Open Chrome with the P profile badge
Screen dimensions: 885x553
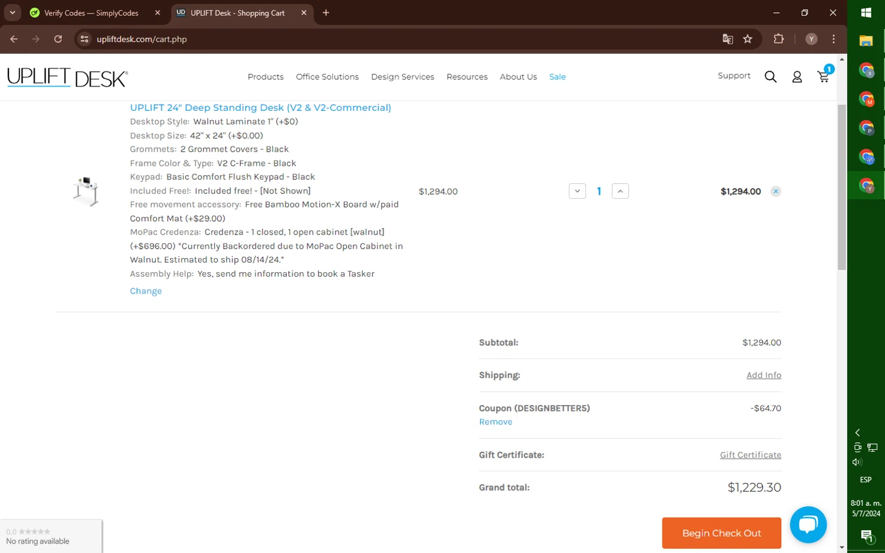(x=866, y=128)
